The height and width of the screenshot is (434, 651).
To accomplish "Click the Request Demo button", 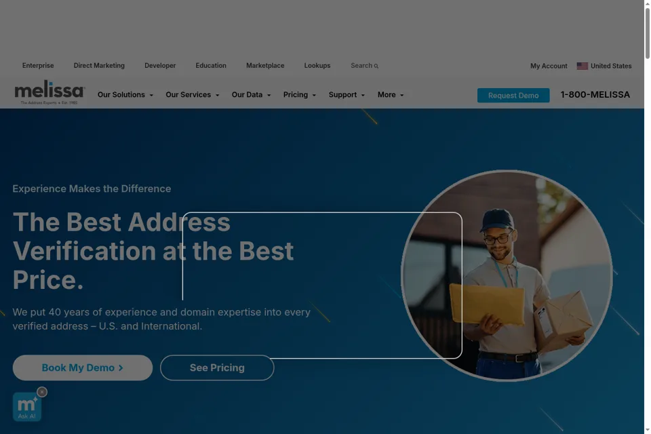I will coord(513,96).
